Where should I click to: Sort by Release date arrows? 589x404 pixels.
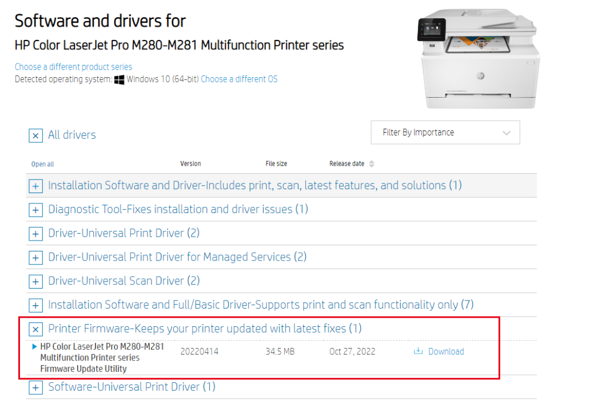(x=372, y=163)
